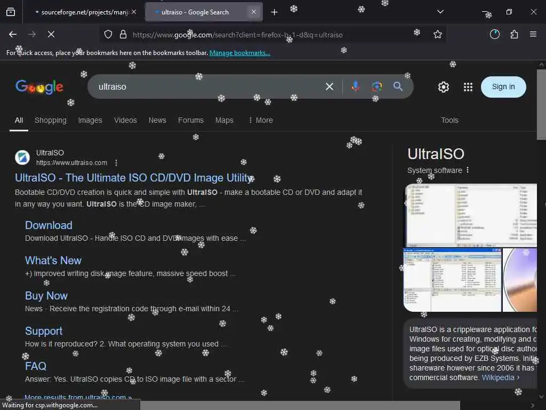Click the address bar URL

click(237, 35)
